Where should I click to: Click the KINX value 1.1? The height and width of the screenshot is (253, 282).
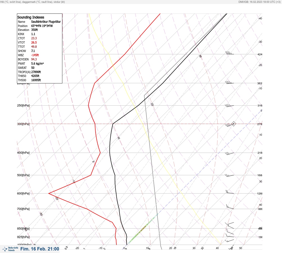tap(33, 34)
